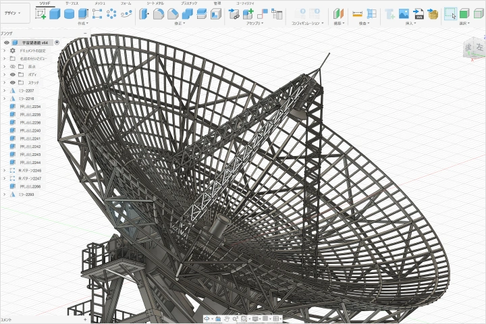
Task: Expand the 名前の付いたビュー node
Action: point(4,59)
